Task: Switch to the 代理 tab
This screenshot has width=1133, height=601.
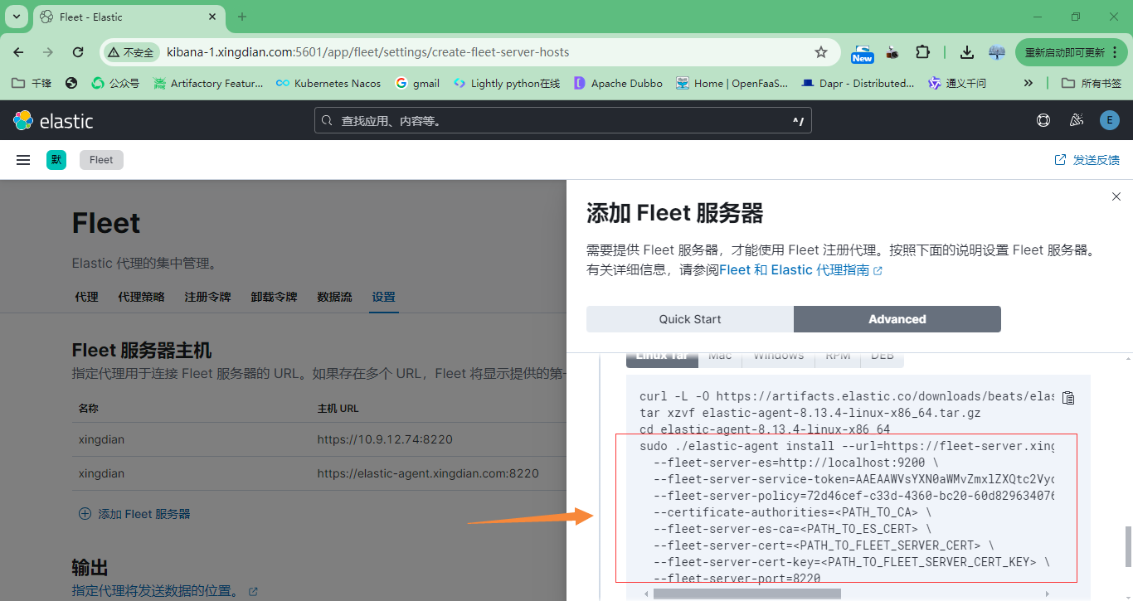Action: click(86, 297)
